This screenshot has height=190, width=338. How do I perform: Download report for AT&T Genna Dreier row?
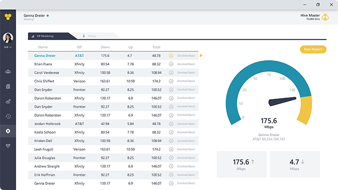[186, 56]
